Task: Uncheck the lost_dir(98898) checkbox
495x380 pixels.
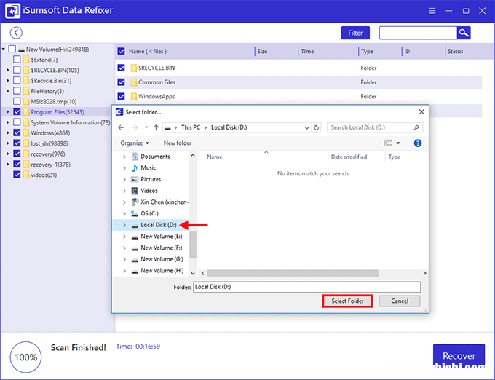Action: point(17,143)
